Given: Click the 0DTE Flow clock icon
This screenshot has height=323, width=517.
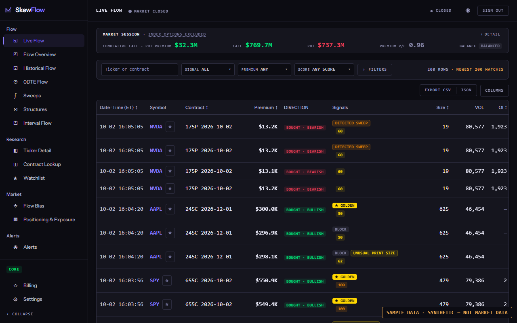Looking at the screenshot, I should (15, 82).
